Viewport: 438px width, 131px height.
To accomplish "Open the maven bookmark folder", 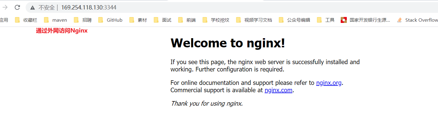I will coord(56,20).
